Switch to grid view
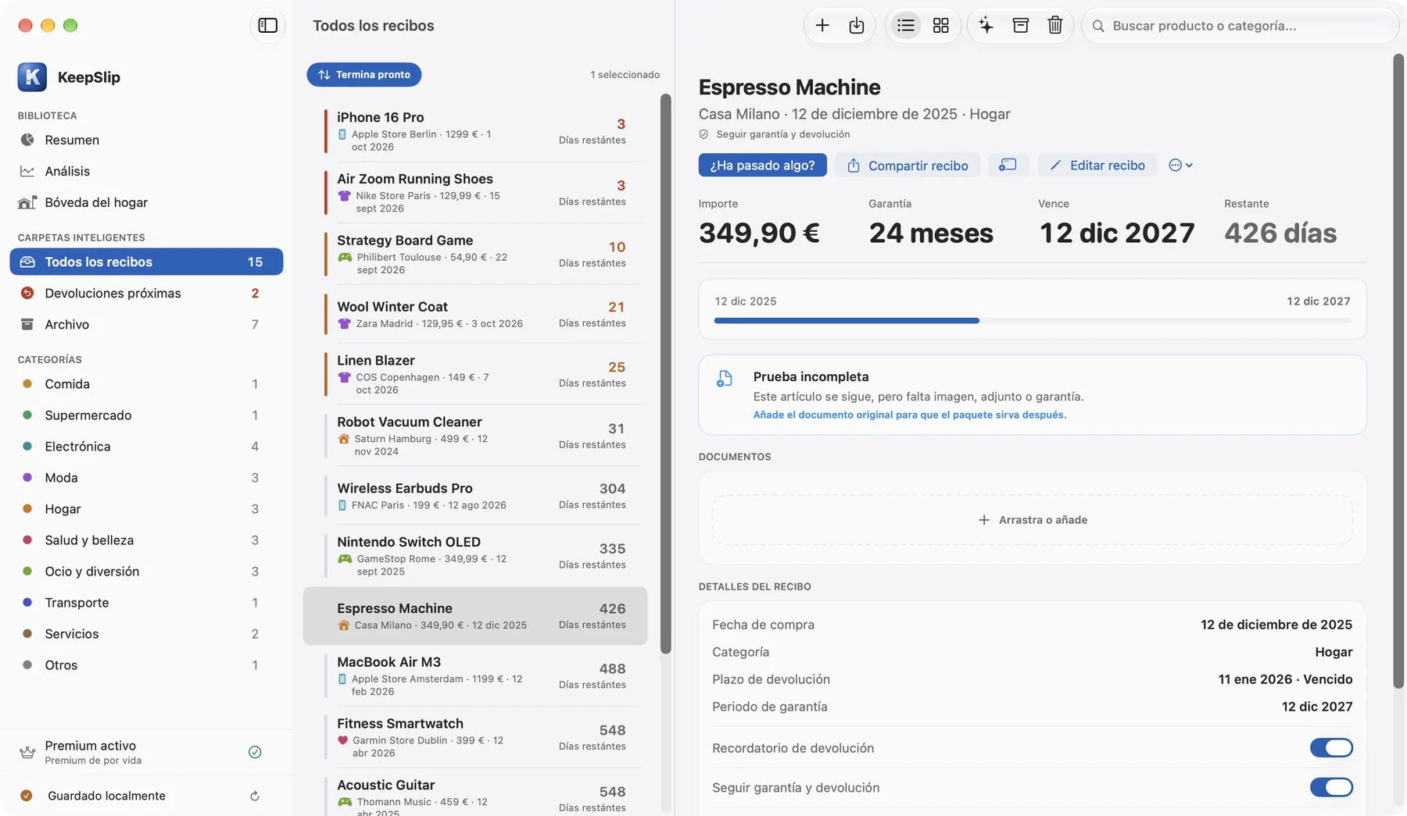This screenshot has width=1407, height=816. (941, 26)
